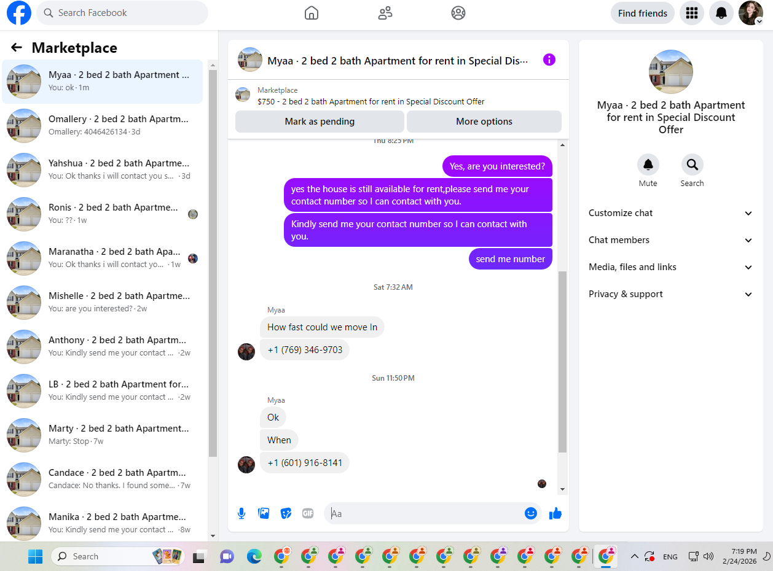Choose a sticker icon
773x571 pixels.
286,513
